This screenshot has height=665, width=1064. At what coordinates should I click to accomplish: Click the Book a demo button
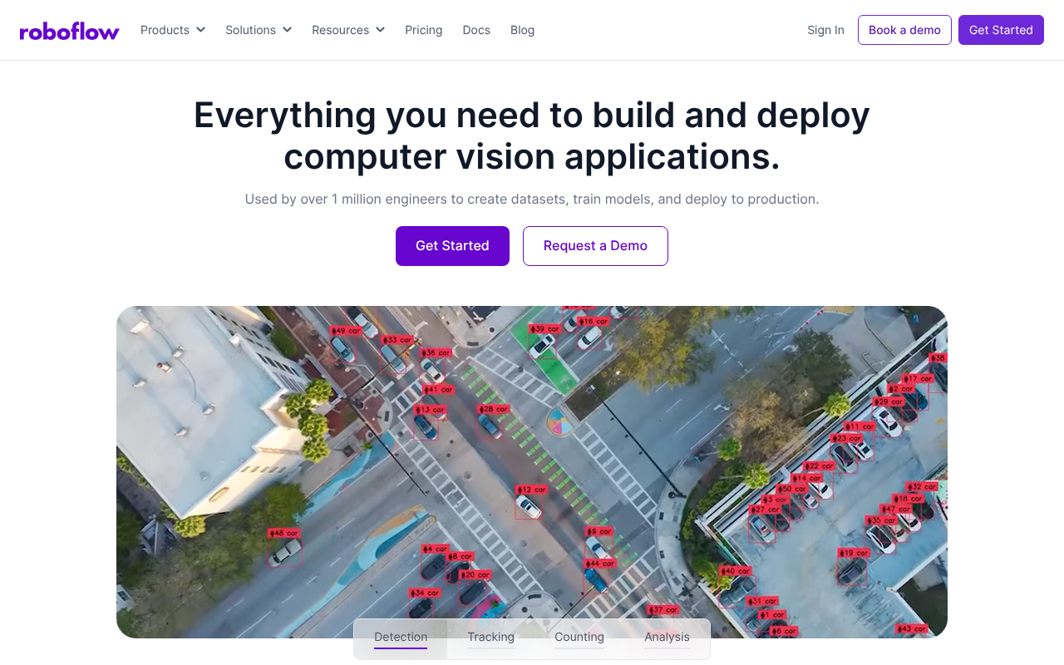pos(904,29)
